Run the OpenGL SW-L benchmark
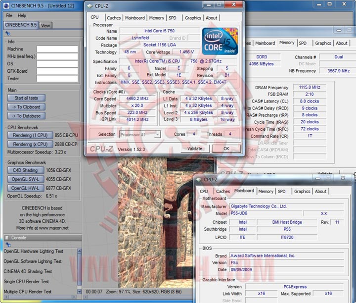356x303 pixels. click(26, 179)
